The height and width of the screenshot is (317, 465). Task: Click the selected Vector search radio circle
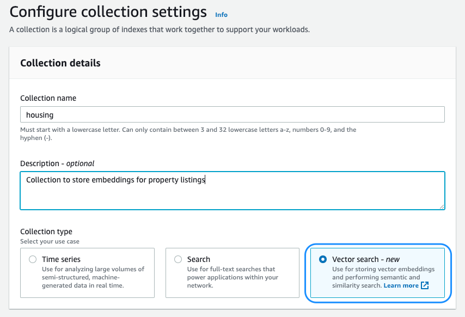point(324,259)
